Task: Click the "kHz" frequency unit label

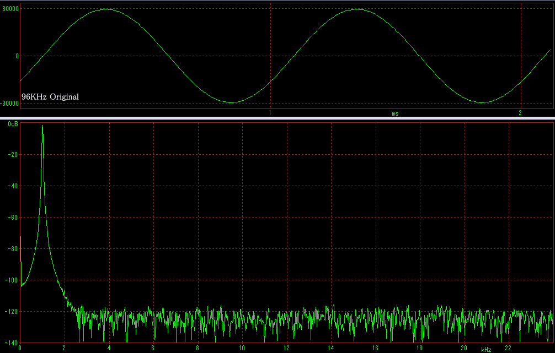Action: [x=487, y=350]
